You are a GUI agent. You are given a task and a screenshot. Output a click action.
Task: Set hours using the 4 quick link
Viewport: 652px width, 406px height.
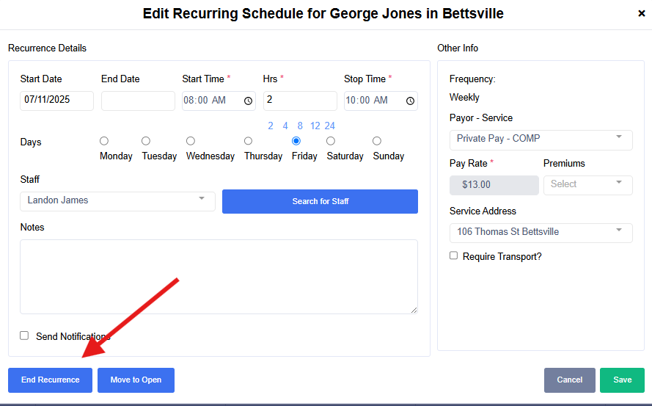(x=285, y=126)
